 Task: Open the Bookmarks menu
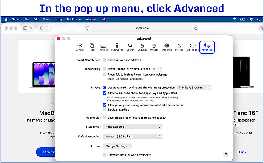coord(74,19)
